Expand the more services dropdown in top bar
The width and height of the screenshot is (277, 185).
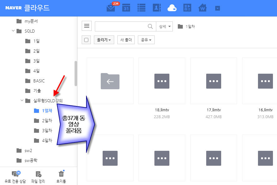pyautogui.click(x=217, y=8)
